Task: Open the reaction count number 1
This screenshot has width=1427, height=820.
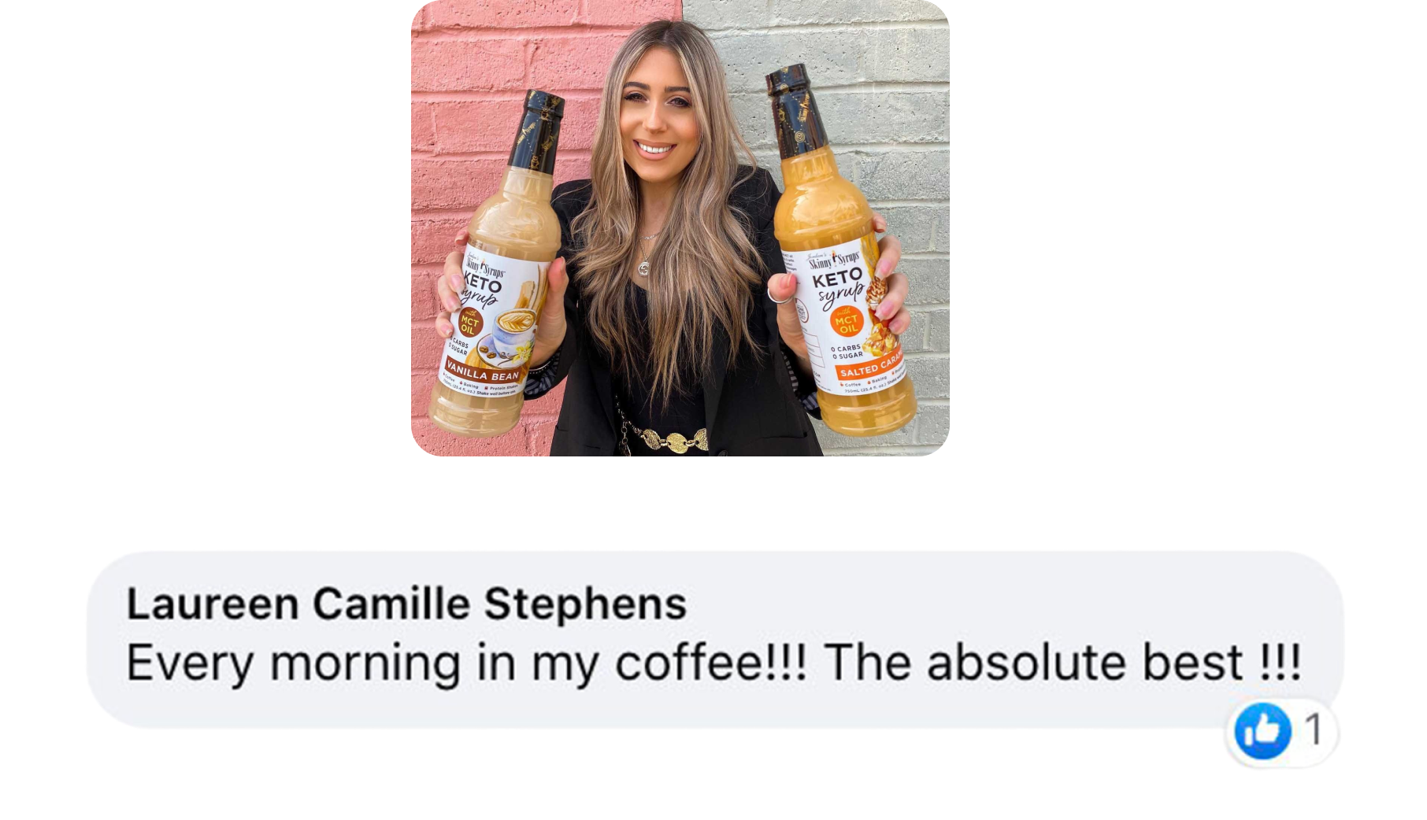Action: [x=1313, y=730]
